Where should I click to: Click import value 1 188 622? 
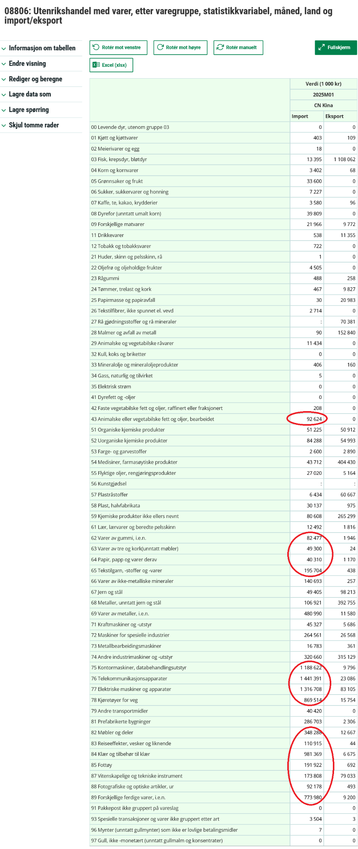pos(311,668)
